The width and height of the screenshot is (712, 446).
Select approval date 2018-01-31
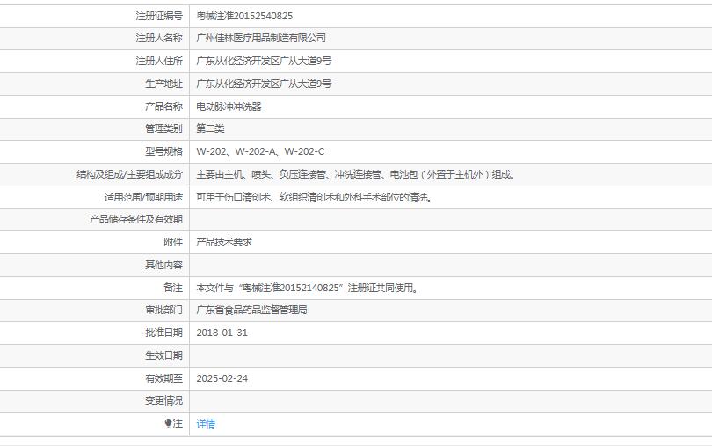[222, 333]
